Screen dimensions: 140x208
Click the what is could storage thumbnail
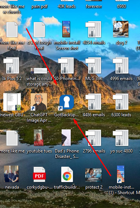coord(39,71)
